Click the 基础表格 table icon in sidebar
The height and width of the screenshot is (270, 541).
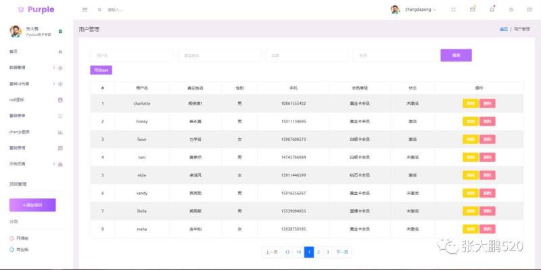coord(60,148)
